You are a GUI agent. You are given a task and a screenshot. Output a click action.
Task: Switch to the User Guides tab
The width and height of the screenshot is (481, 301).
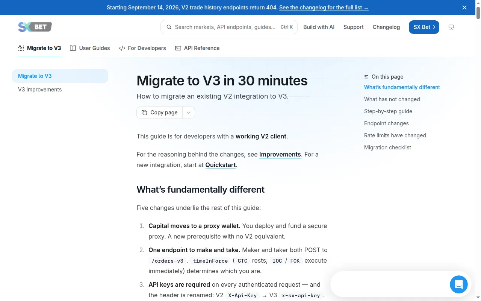[90, 48]
